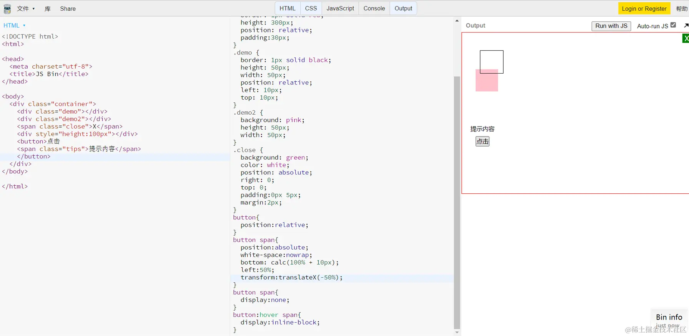Click the '<title>JS Bin</title>' line
Screen dimensions: 689x336
49,74
